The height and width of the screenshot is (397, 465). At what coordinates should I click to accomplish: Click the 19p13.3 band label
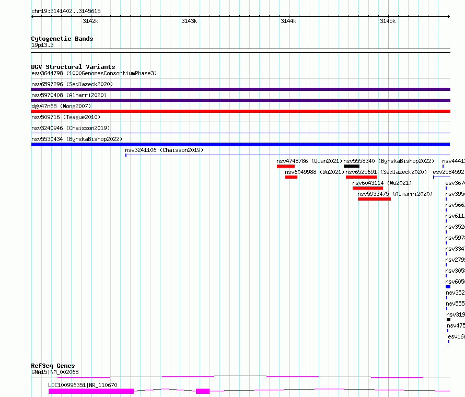click(42, 45)
